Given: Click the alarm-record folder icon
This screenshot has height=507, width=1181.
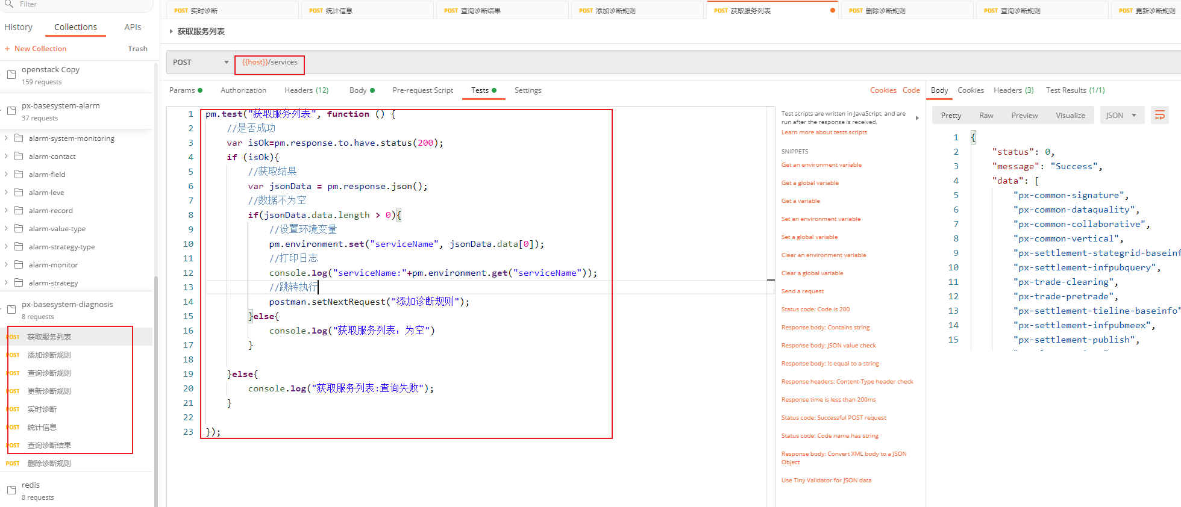Looking at the screenshot, I should pos(19,210).
